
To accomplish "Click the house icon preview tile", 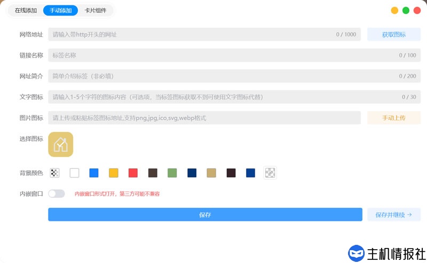I will click(60, 144).
